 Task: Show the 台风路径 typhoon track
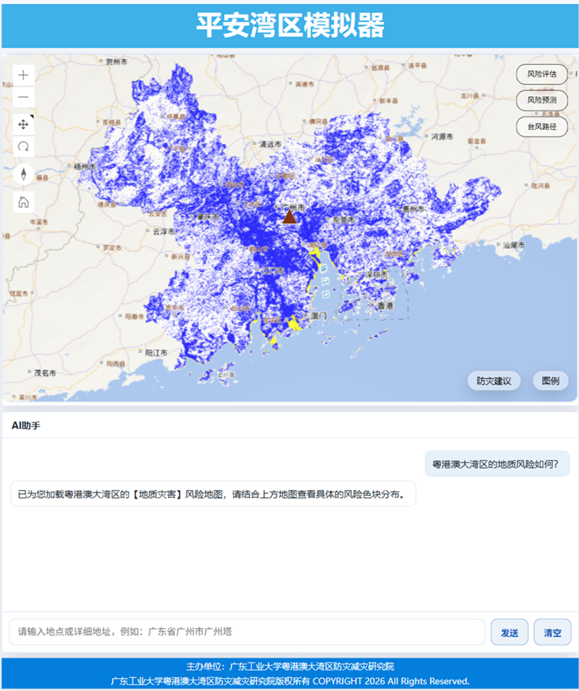pyautogui.click(x=542, y=126)
